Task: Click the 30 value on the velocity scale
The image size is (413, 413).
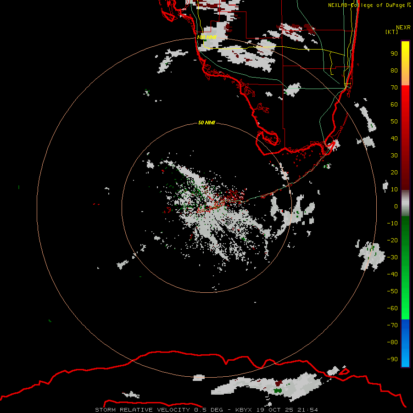Action: tap(394, 156)
